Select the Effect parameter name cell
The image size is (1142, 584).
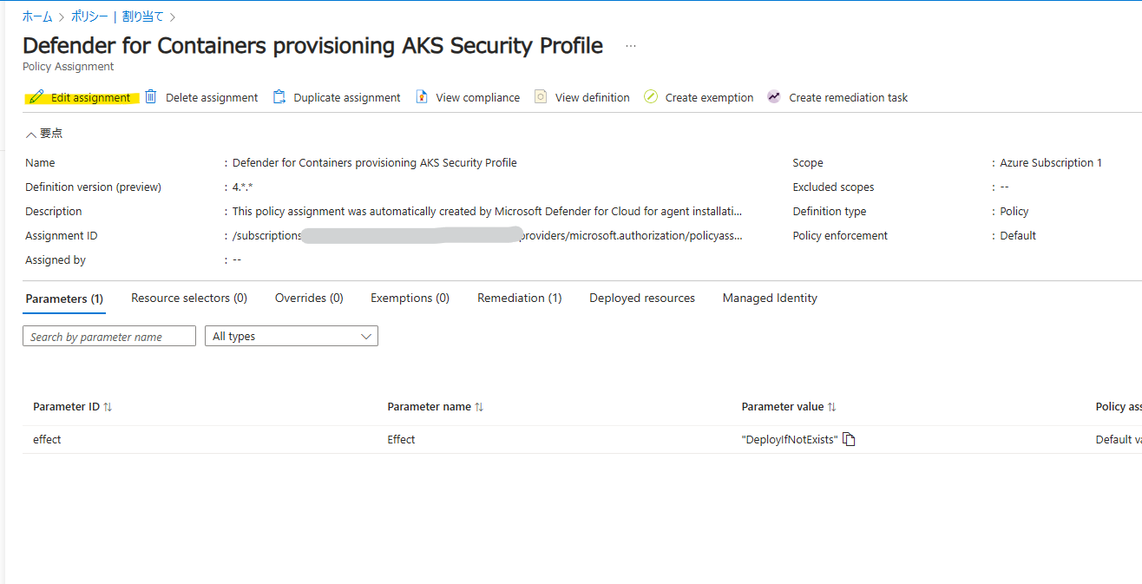(401, 439)
